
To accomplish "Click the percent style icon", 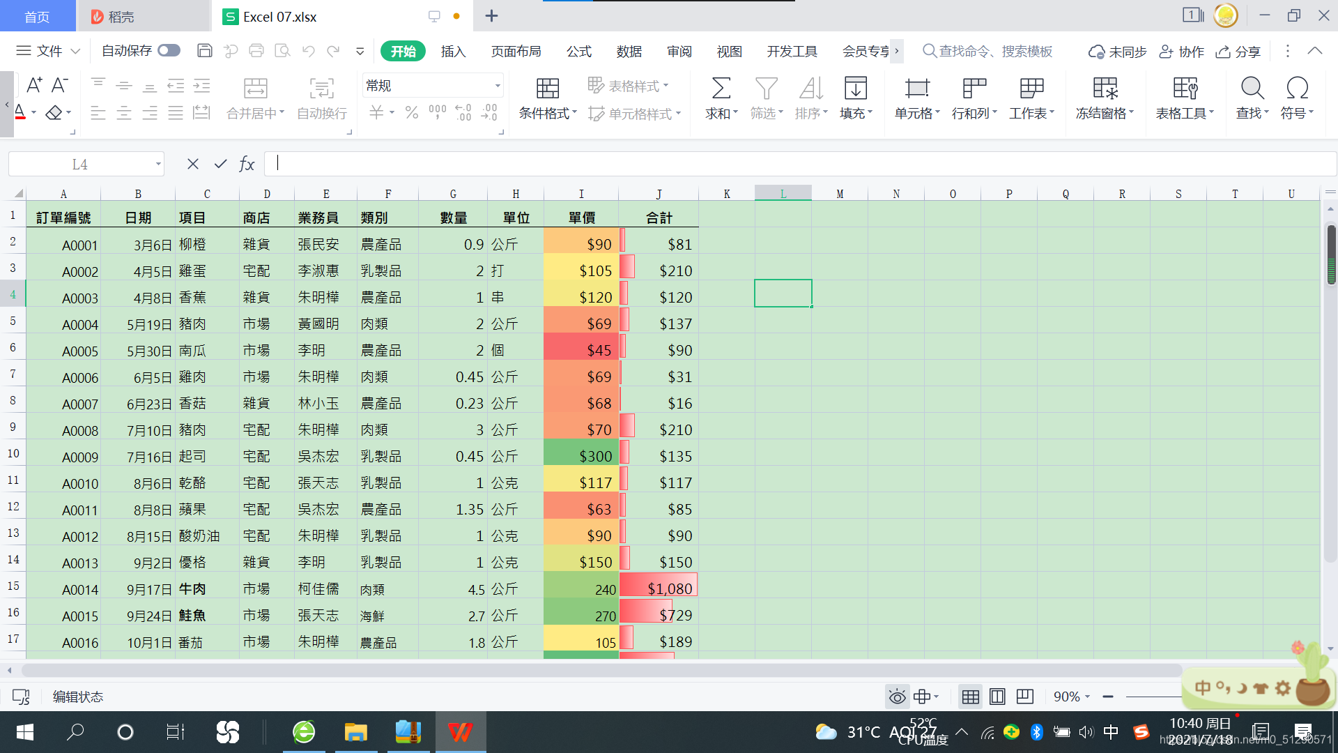I will [x=412, y=112].
